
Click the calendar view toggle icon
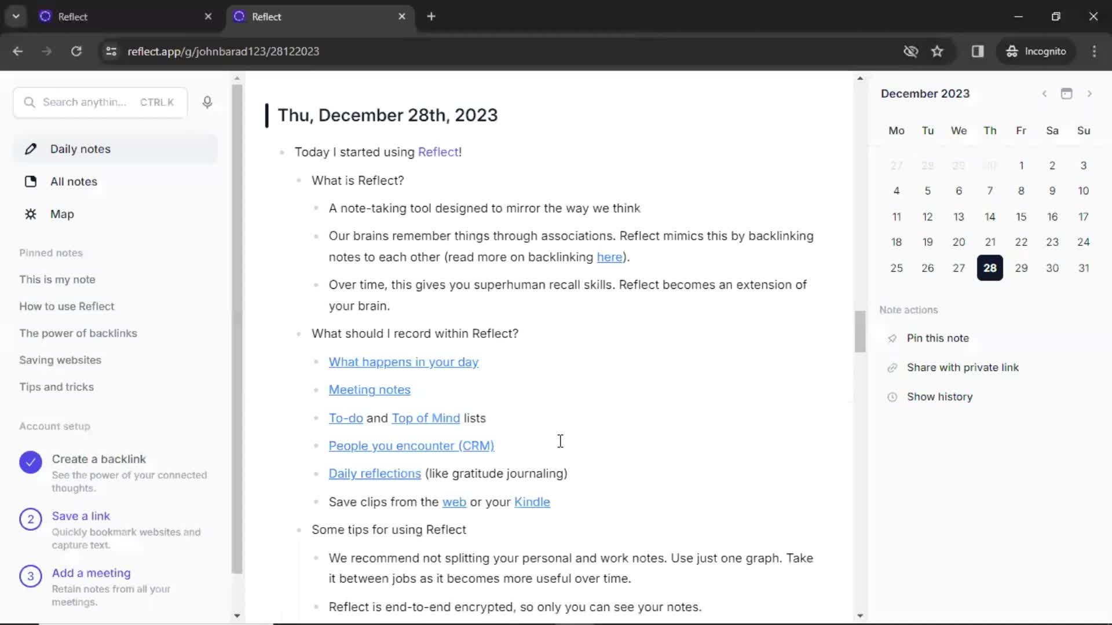click(x=1067, y=93)
